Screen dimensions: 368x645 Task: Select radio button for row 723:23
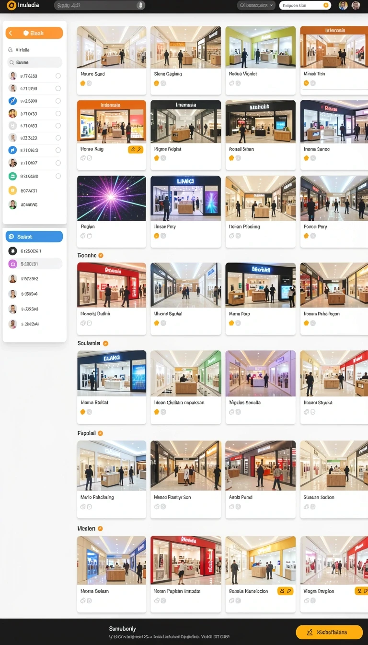(58, 138)
